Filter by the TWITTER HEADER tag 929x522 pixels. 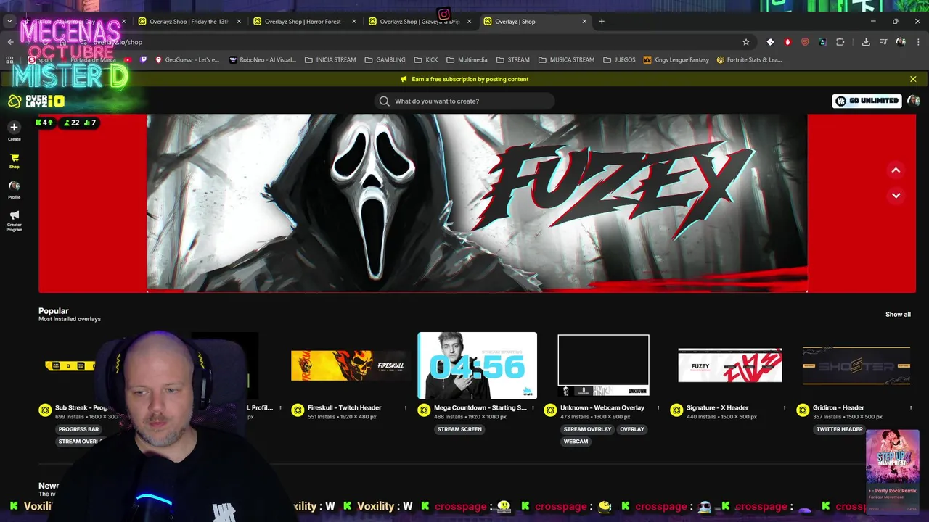[839, 429]
